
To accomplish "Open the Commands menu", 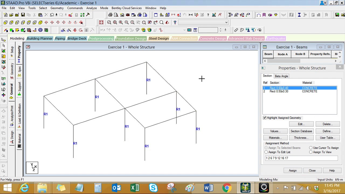I will click(75, 8).
